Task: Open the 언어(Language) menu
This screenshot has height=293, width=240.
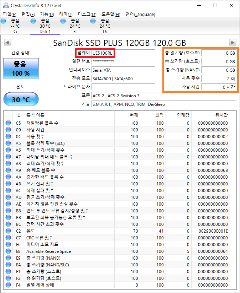Action: click(x=140, y=15)
